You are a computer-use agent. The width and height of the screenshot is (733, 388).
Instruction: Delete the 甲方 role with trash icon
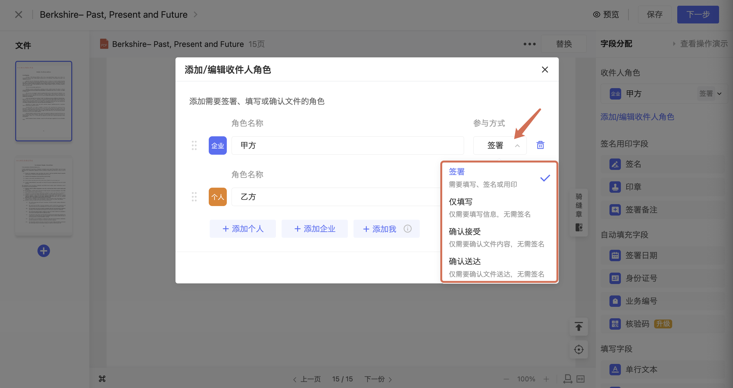tap(540, 145)
